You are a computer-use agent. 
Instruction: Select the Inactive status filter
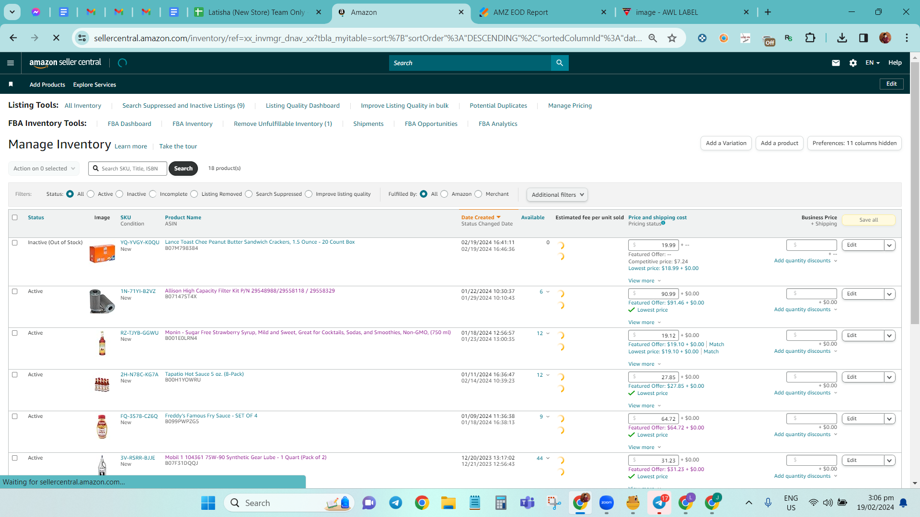point(119,194)
